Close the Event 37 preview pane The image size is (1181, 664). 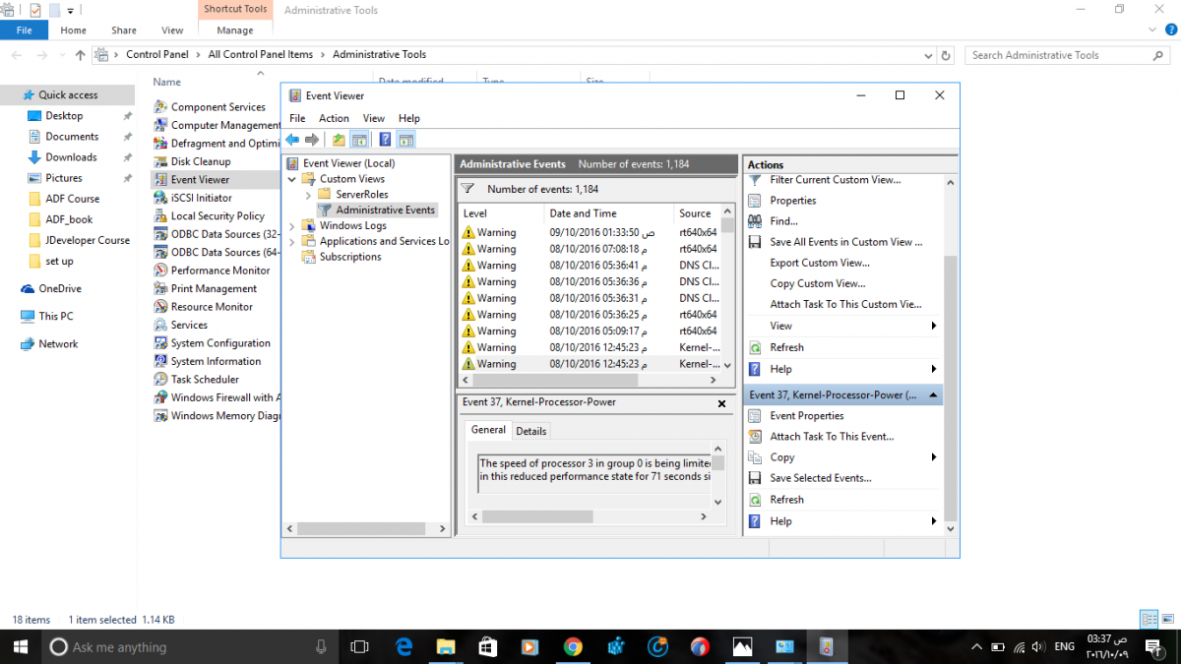tap(722, 403)
